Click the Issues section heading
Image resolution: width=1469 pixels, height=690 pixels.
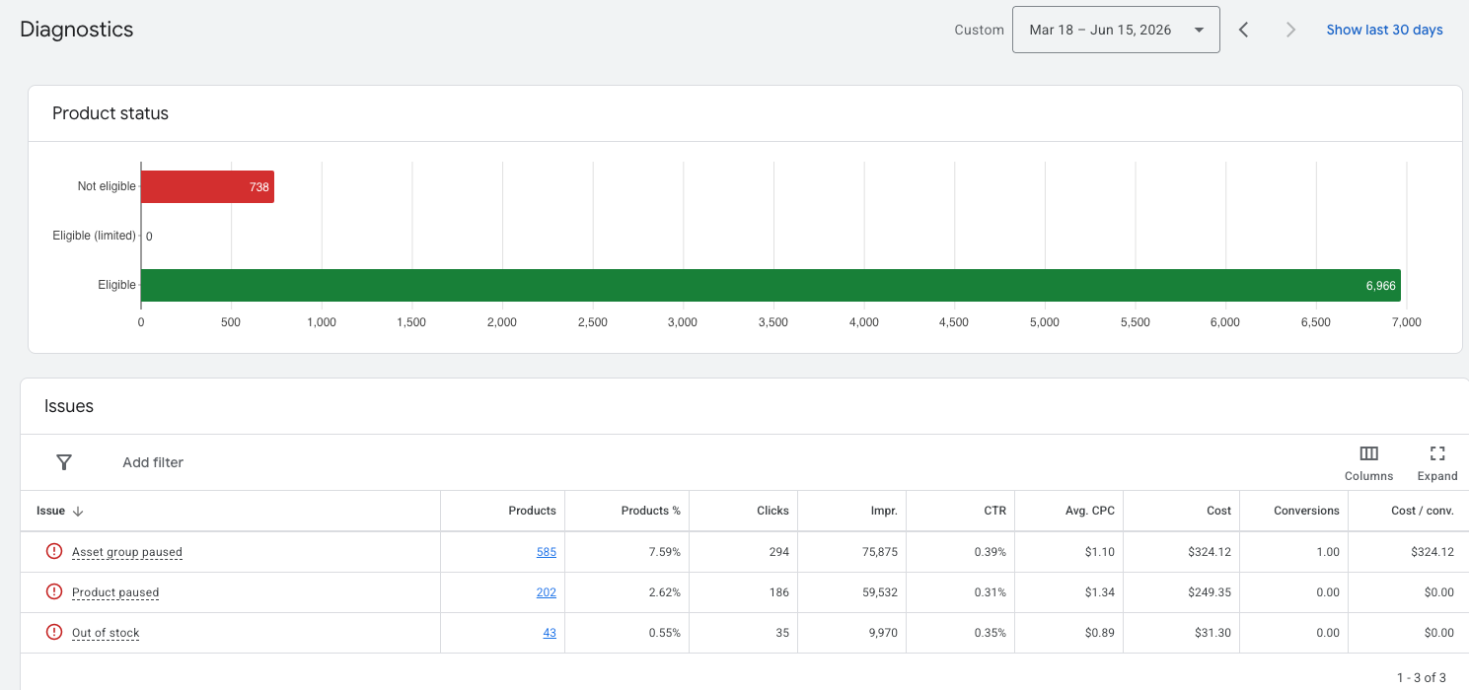click(69, 406)
